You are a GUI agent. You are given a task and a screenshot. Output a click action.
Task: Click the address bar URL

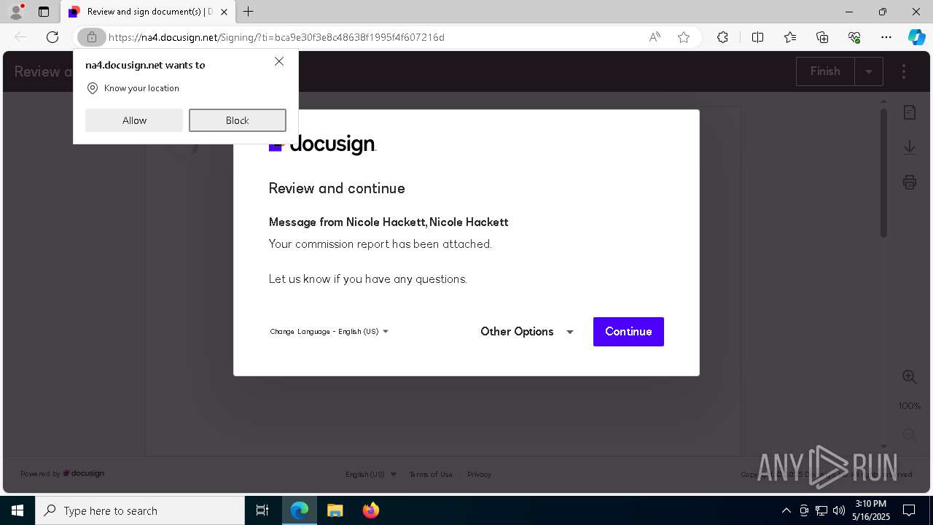276,37
